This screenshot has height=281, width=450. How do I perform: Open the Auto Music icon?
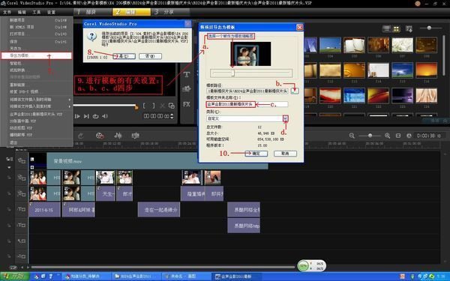pyautogui.click(x=135, y=136)
